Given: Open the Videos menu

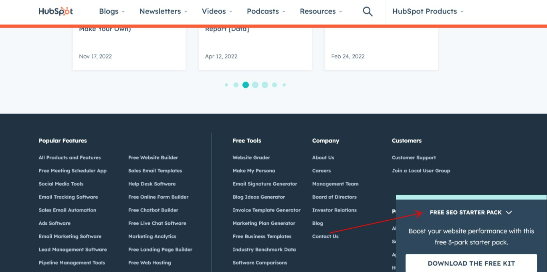Looking at the screenshot, I should coord(218,11).
